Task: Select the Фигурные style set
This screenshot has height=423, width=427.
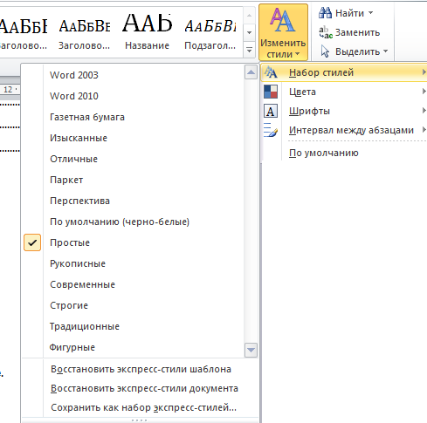Action: tap(72, 347)
